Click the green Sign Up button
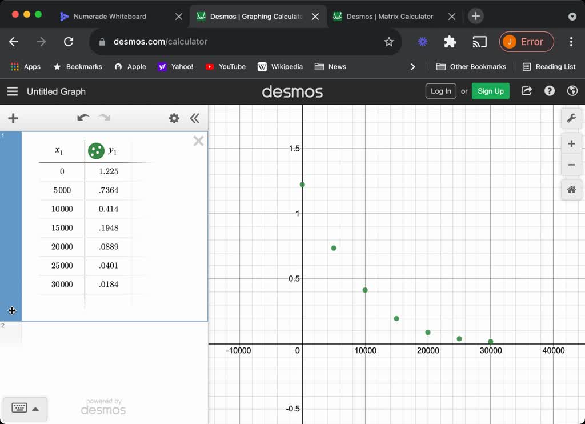The height and width of the screenshot is (424, 585). (491, 91)
